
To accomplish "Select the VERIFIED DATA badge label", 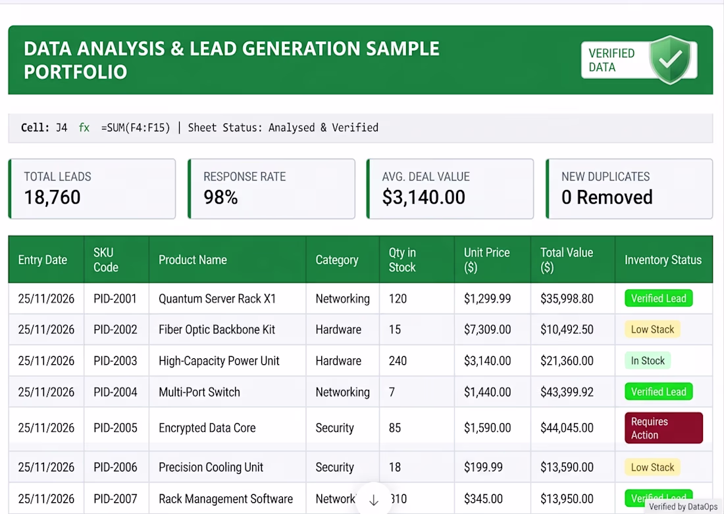I will (x=611, y=60).
